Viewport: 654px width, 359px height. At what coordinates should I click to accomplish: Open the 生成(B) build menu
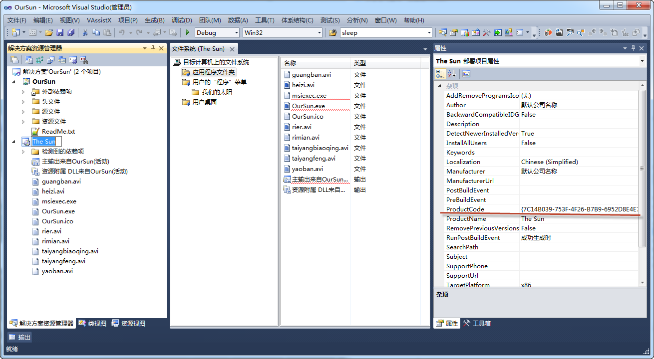154,20
